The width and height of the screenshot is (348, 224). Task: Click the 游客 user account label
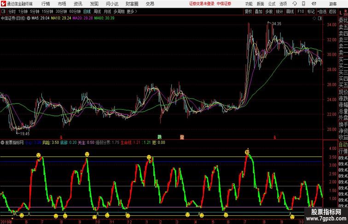(333, 4)
